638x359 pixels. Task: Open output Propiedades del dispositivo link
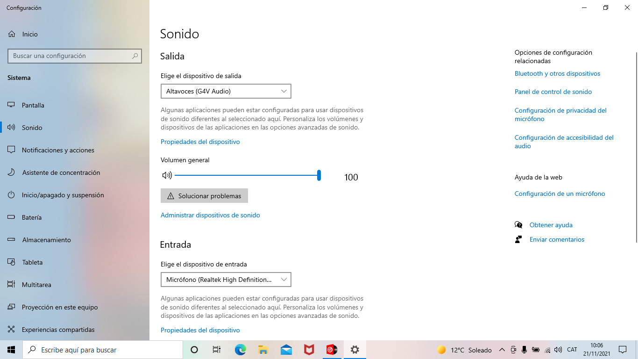[x=200, y=142]
